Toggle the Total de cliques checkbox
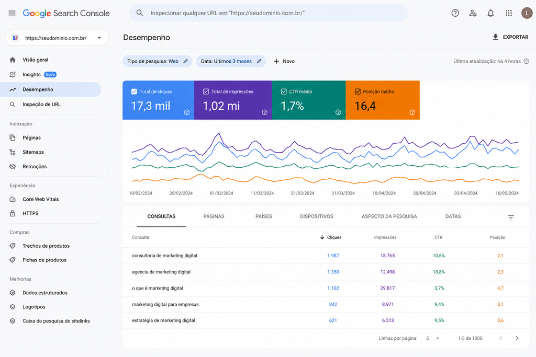 [x=134, y=91]
